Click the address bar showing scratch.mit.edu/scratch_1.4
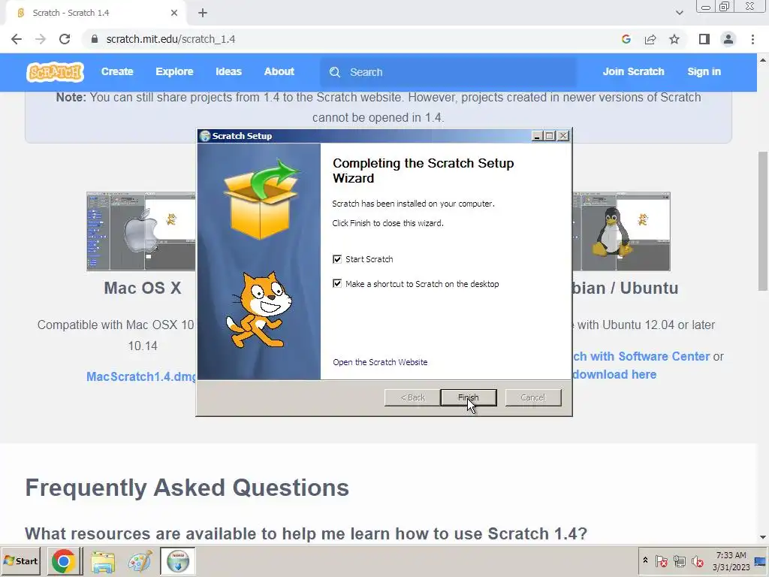 coord(170,39)
